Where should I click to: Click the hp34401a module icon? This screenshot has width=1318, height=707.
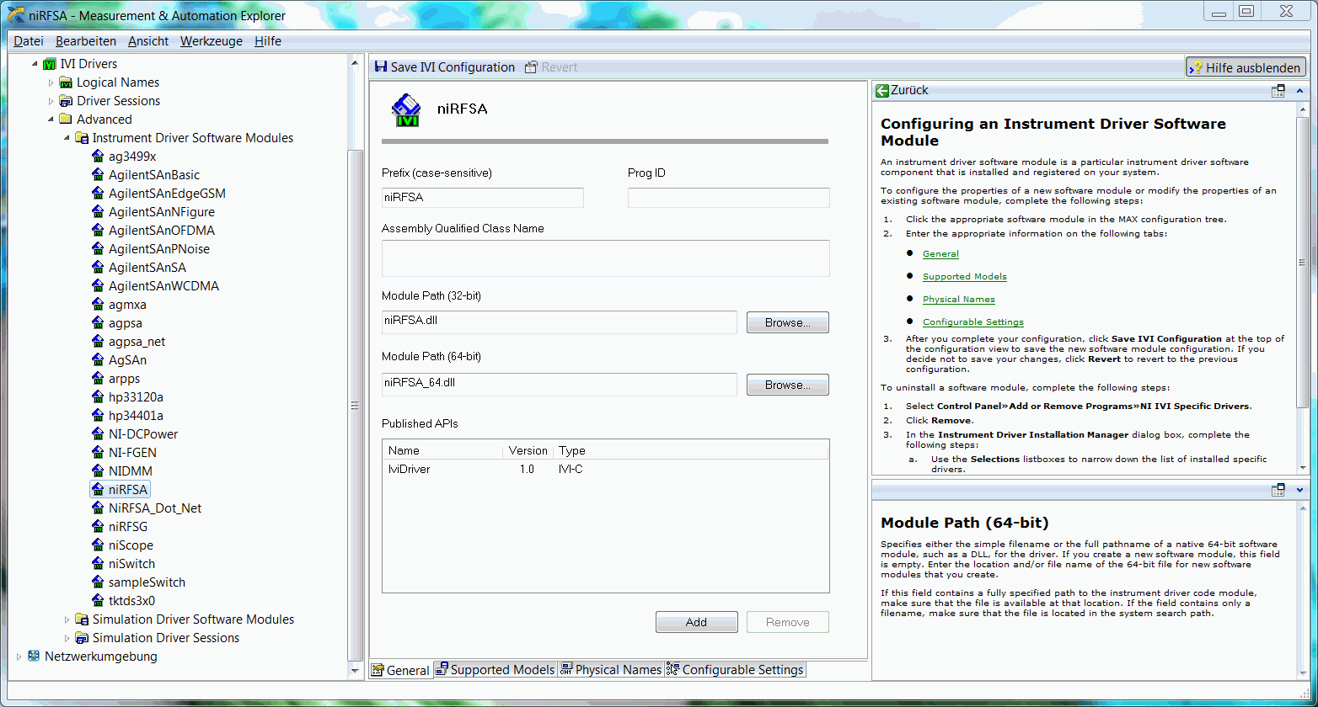coord(98,416)
